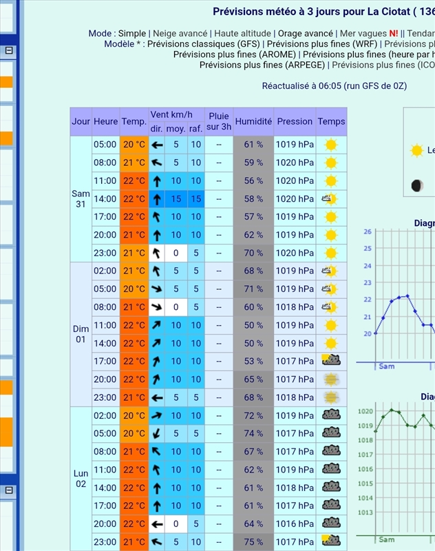Viewport: 435px width, 551px height.
Task: Click the page title Prévisions météo à 3 jours
Action: [x=323, y=12]
